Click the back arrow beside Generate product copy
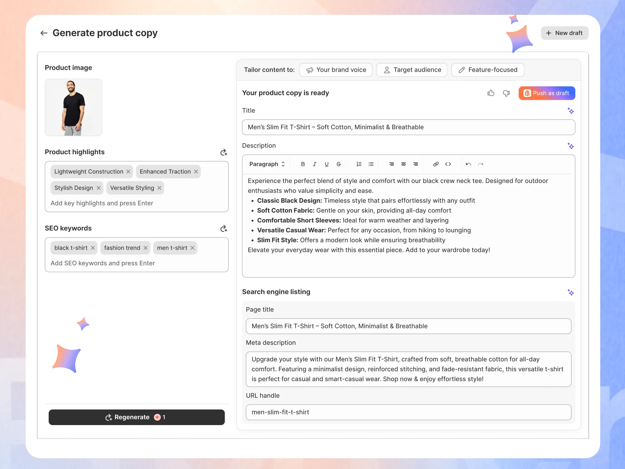 click(x=44, y=33)
